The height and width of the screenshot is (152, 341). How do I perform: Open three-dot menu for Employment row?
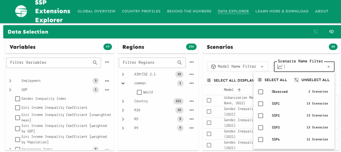[x=107, y=81]
